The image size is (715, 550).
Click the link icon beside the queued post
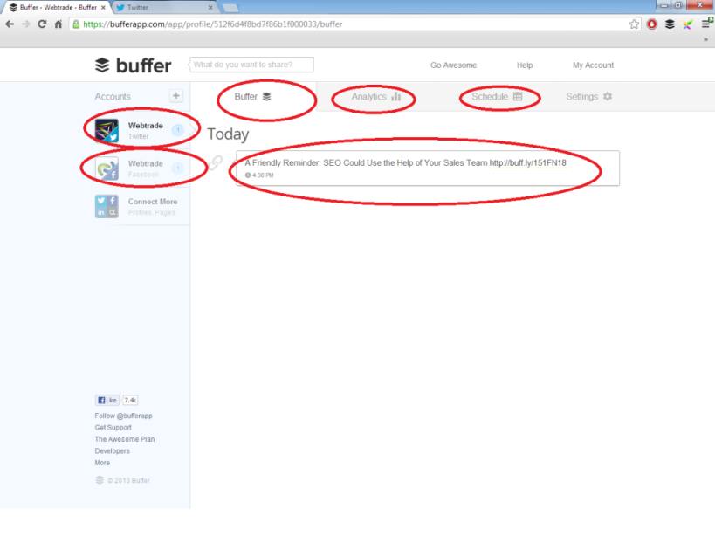point(216,162)
